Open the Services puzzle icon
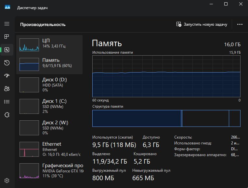This screenshot has width=248, height=188. [7, 114]
